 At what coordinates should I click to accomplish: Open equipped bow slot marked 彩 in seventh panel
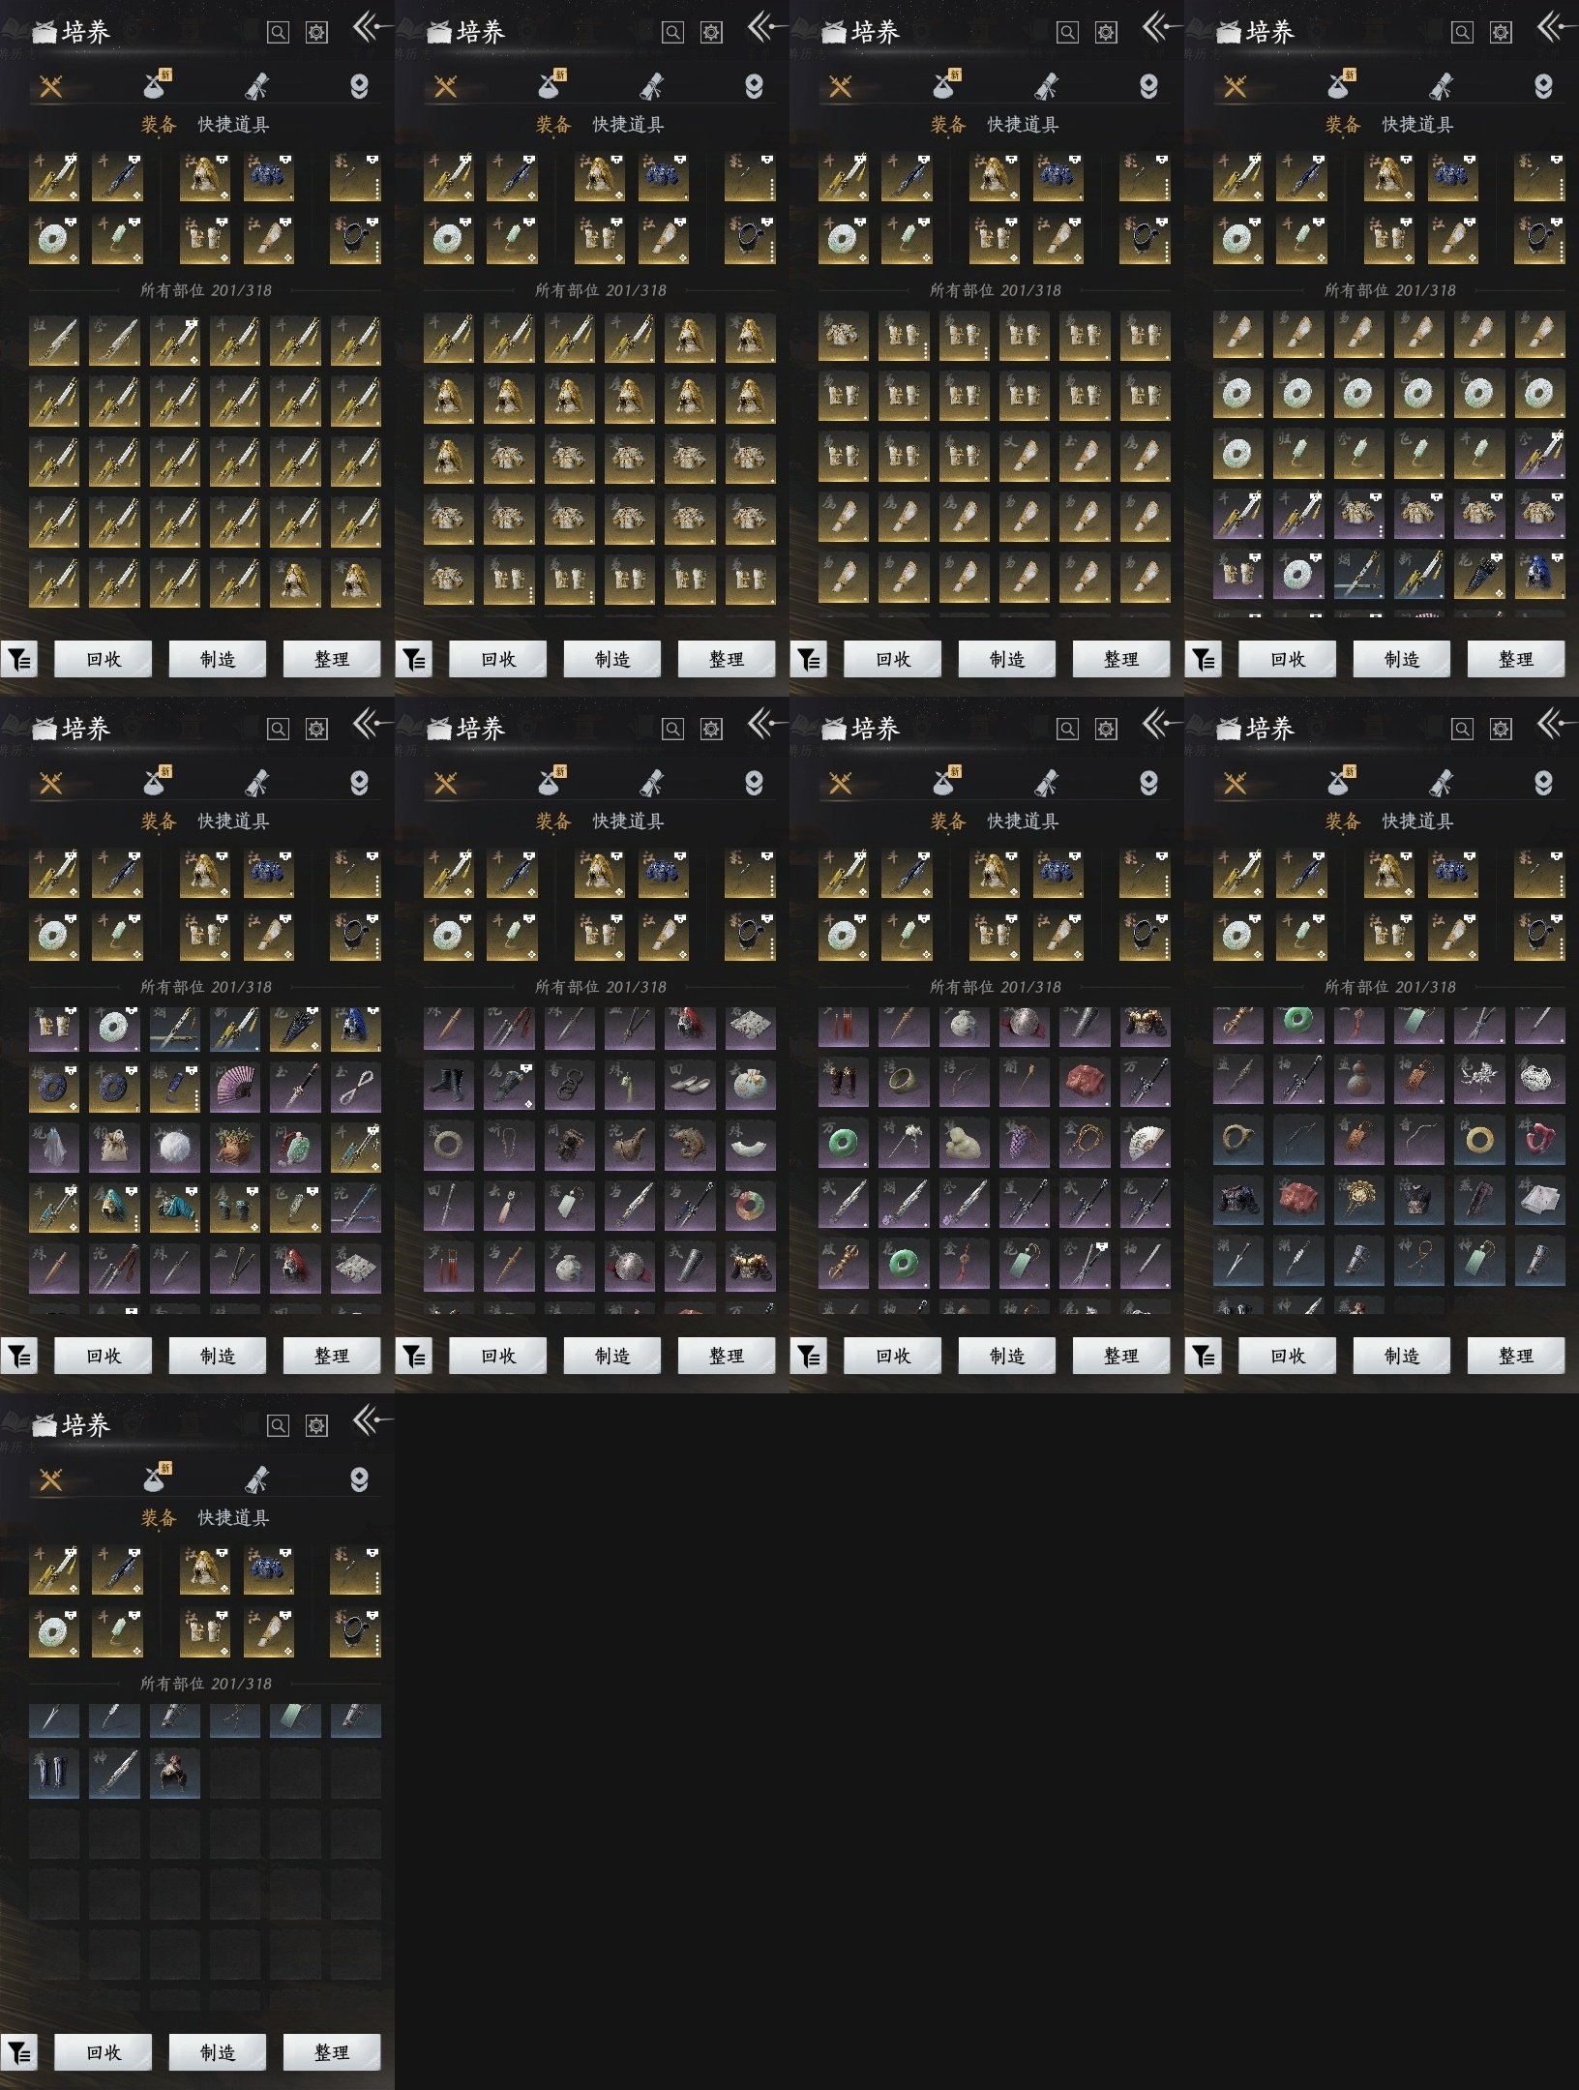pyautogui.click(x=1145, y=874)
